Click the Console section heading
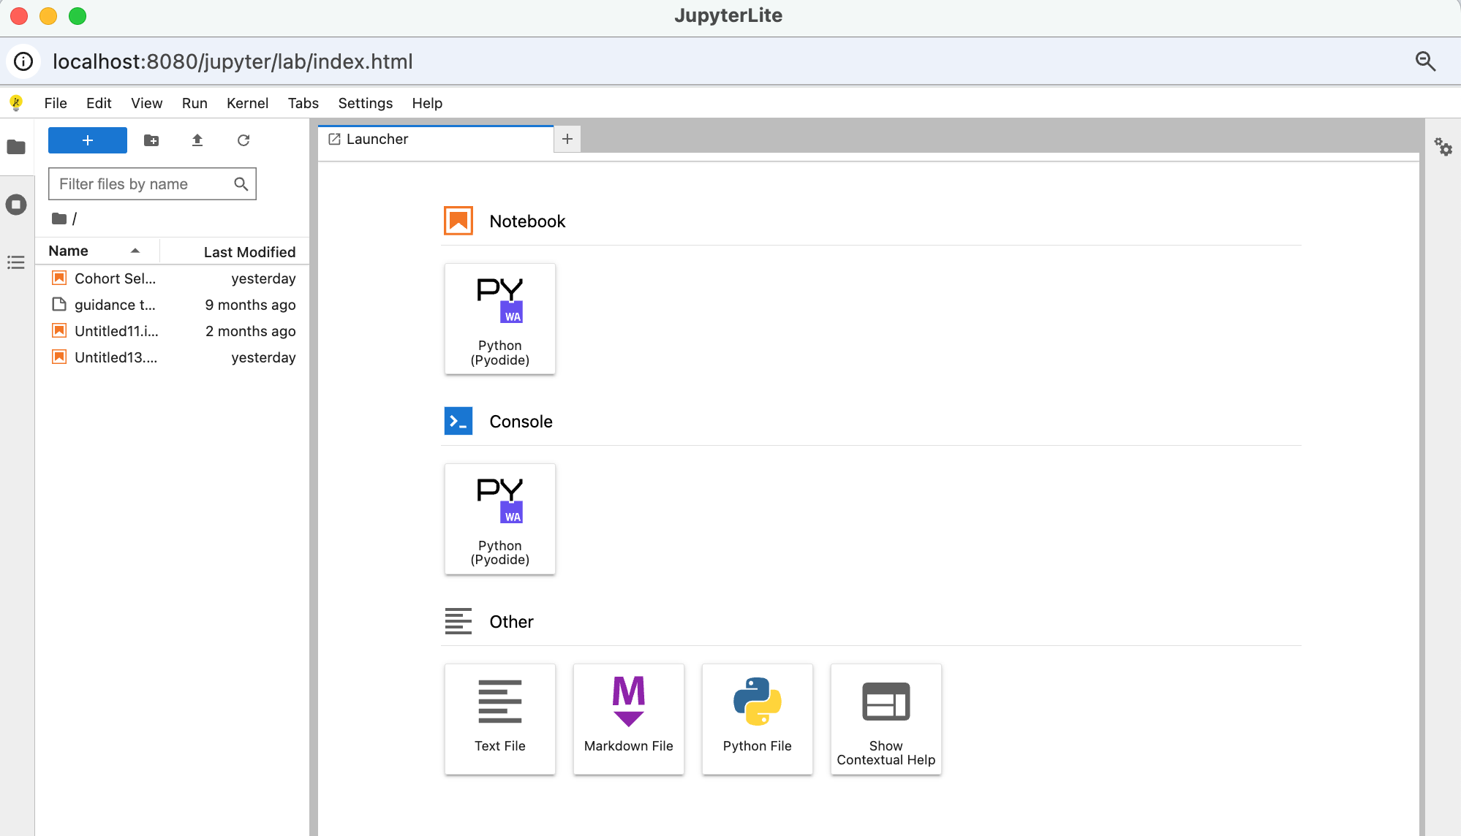Screen dimensions: 1461x836 coord(521,422)
